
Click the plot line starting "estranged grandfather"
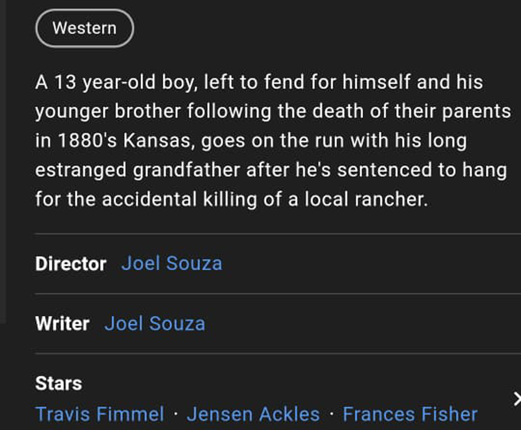click(x=271, y=170)
